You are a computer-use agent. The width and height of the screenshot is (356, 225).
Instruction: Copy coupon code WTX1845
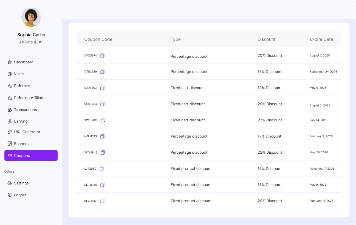(103, 152)
